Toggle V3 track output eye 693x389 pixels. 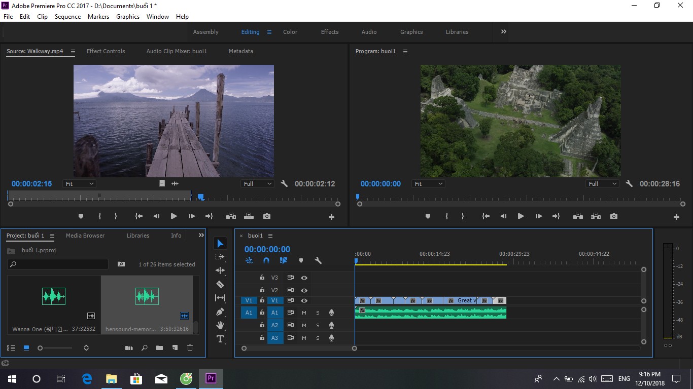click(x=304, y=278)
